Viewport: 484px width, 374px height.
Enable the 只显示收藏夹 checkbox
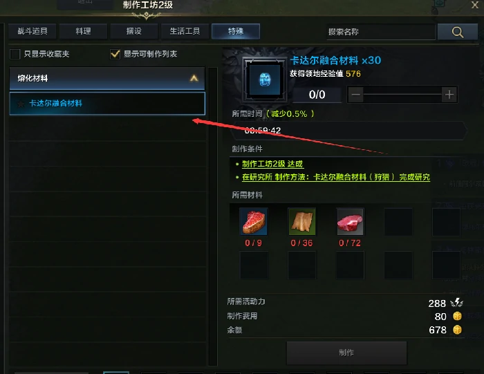coord(15,54)
